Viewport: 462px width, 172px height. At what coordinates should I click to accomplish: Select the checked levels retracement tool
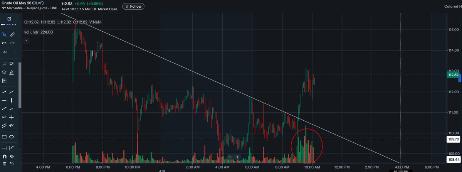coord(12,64)
